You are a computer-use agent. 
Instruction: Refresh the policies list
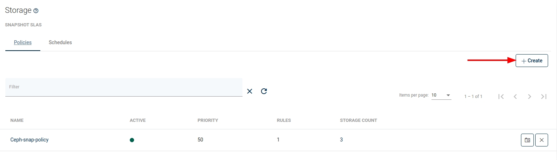pos(264,91)
